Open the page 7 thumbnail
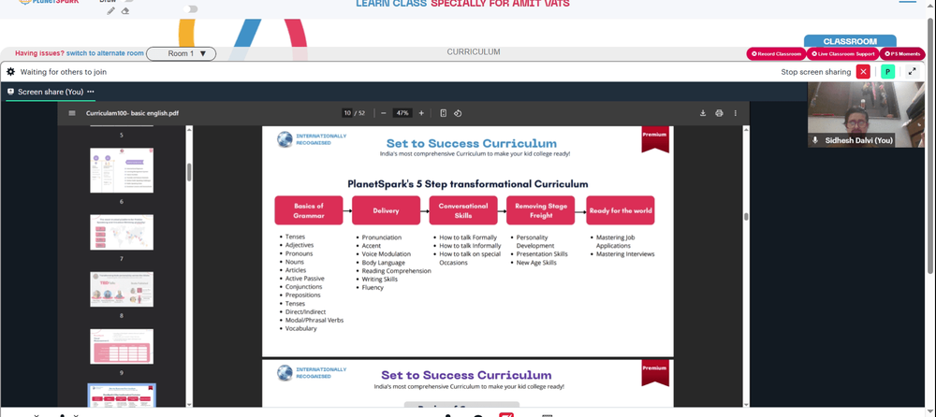This screenshot has width=936, height=417. [x=122, y=232]
